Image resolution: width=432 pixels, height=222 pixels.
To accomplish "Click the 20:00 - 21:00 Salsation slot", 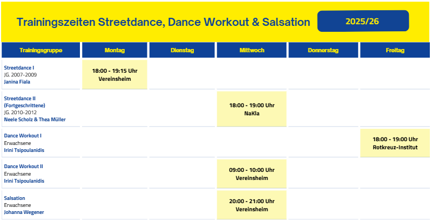I will pyautogui.click(x=252, y=205).
